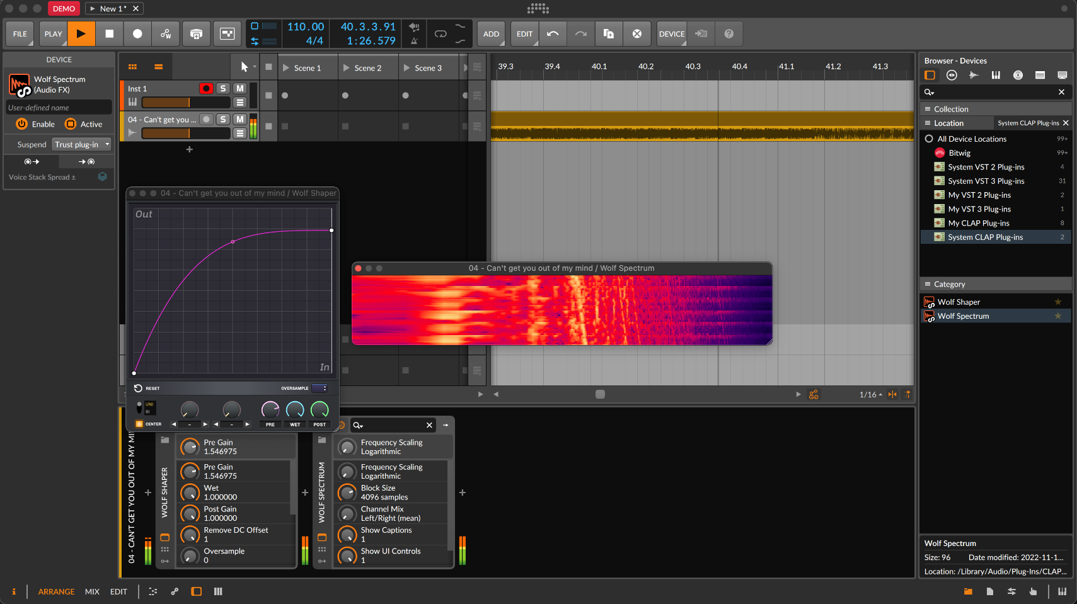The width and height of the screenshot is (1077, 604).
Task: Mute the Inst 1 track
Action: [240, 89]
